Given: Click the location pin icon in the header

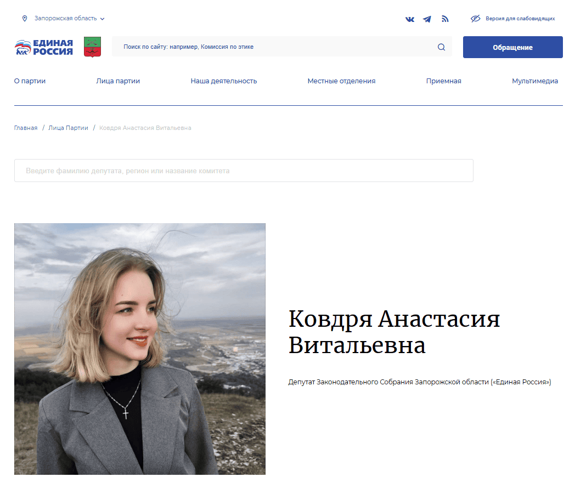Looking at the screenshot, I should pos(25,18).
